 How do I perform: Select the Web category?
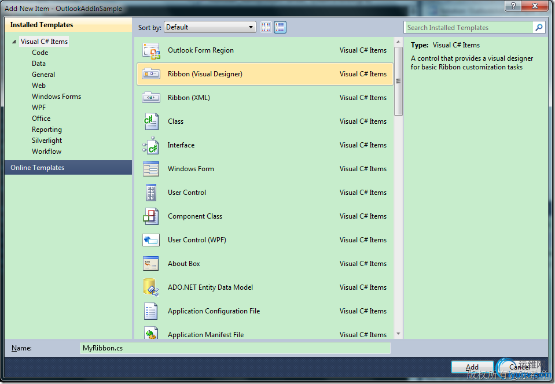[39, 85]
